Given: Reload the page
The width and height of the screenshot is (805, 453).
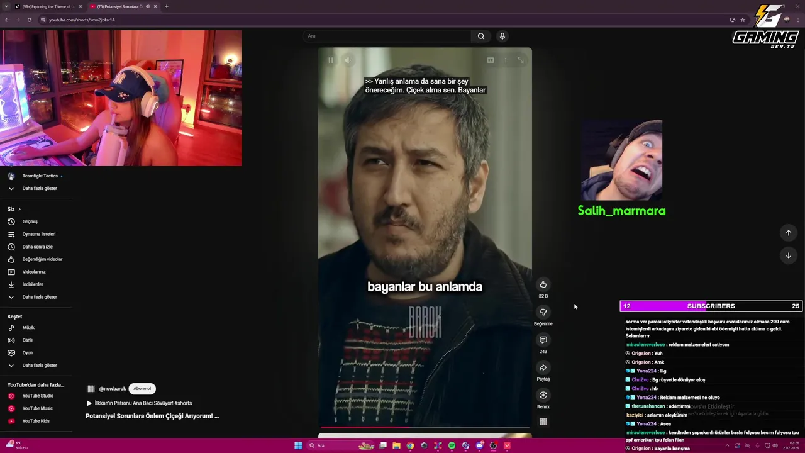Looking at the screenshot, I should [30, 20].
